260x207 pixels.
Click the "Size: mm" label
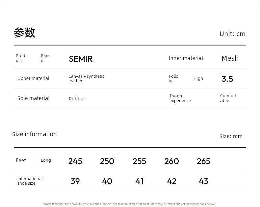(x=231, y=136)
